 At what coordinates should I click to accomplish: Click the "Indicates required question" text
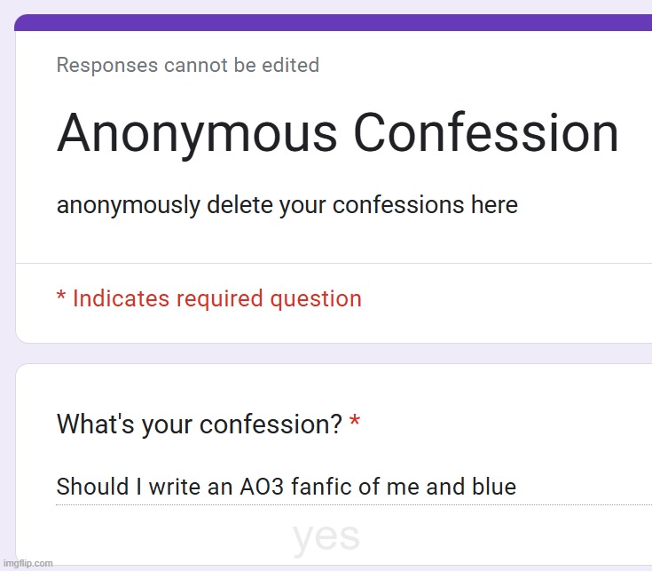216,298
